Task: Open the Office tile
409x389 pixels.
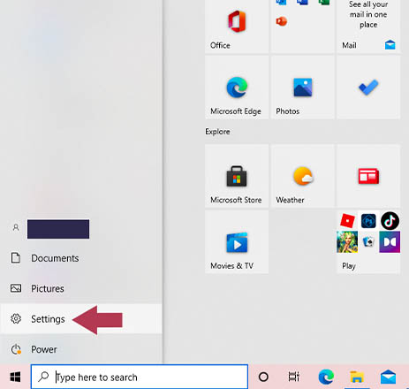Action: [x=237, y=27]
